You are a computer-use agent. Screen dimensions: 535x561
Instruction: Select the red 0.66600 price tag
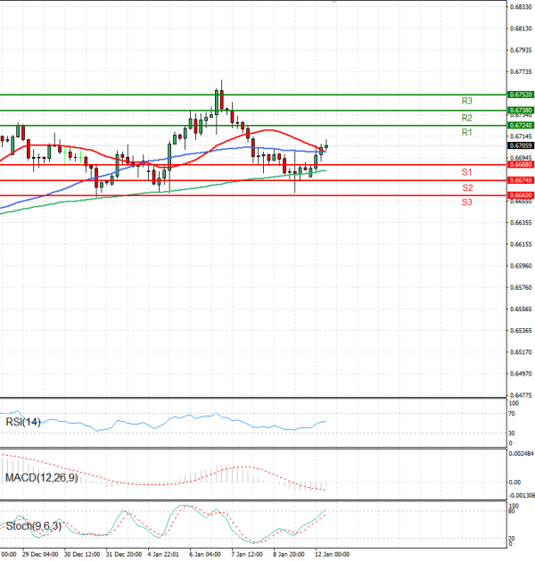tap(521, 194)
